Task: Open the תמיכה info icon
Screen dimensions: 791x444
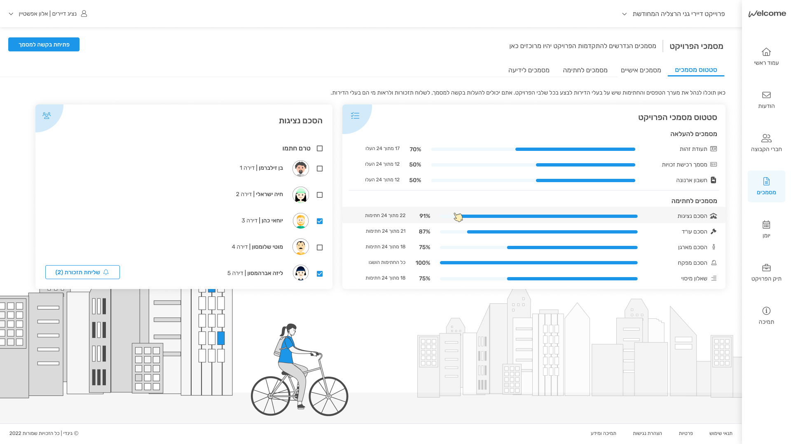Action: (766, 311)
